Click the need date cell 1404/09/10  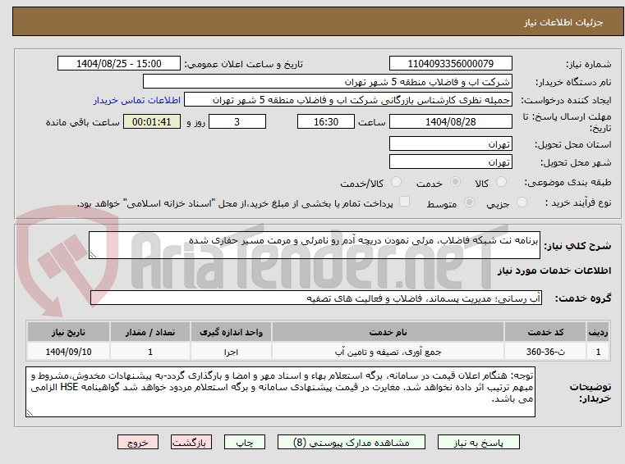pos(68,352)
